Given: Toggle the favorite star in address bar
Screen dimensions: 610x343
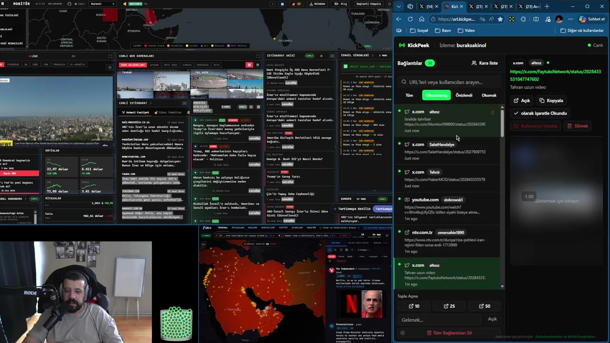Looking at the screenshot, I should coord(500,19).
